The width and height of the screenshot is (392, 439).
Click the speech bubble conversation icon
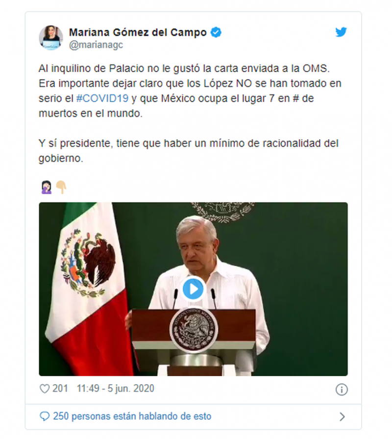pos(45,416)
